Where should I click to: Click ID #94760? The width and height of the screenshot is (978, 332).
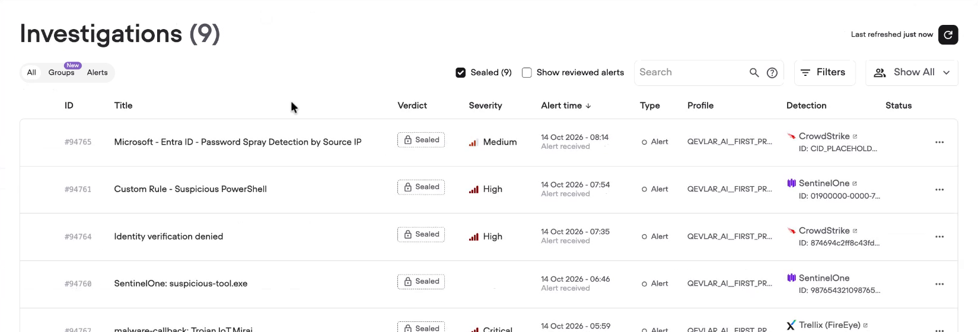(x=78, y=284)
